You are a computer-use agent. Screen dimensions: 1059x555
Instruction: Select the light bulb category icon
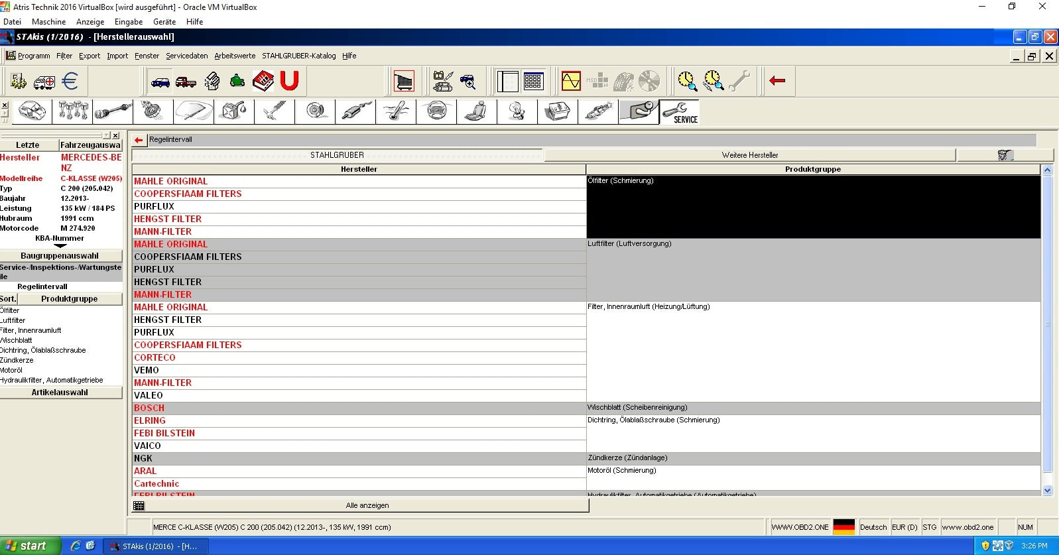click(517, 111)
